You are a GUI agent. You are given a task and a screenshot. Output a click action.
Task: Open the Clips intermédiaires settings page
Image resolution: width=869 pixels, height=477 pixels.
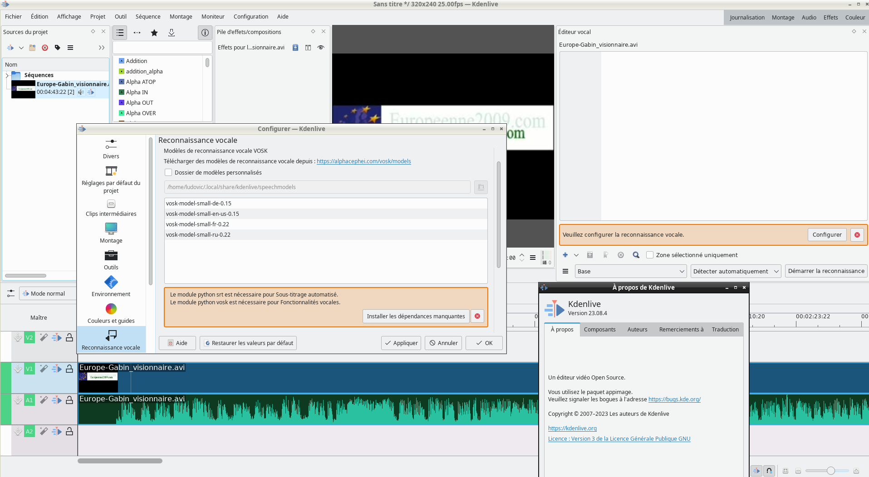(x=111, y=208)
